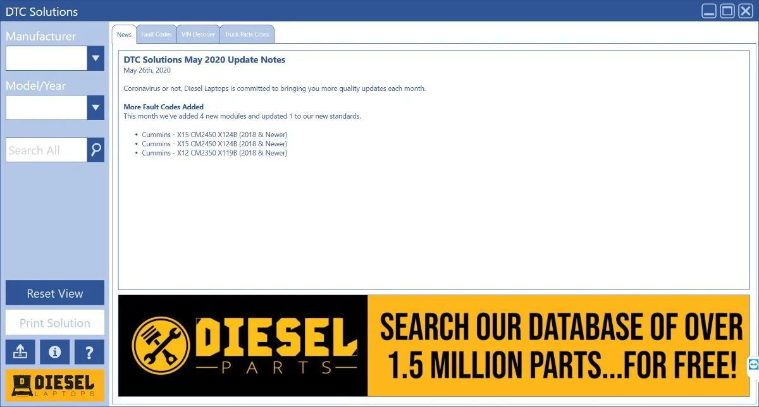Click inside the Model/Year combo box field
This screenshot has width=759, height=407.
[46, 107]
